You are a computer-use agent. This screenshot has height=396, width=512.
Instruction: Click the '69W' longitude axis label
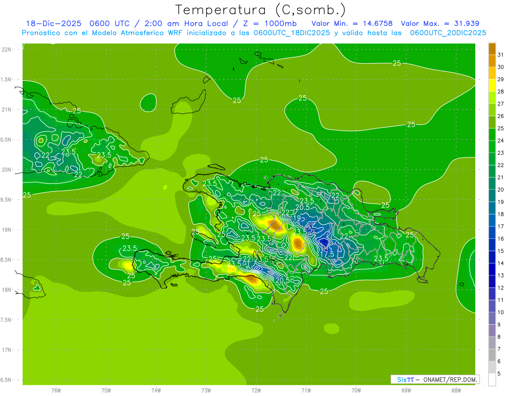point(406,390)
